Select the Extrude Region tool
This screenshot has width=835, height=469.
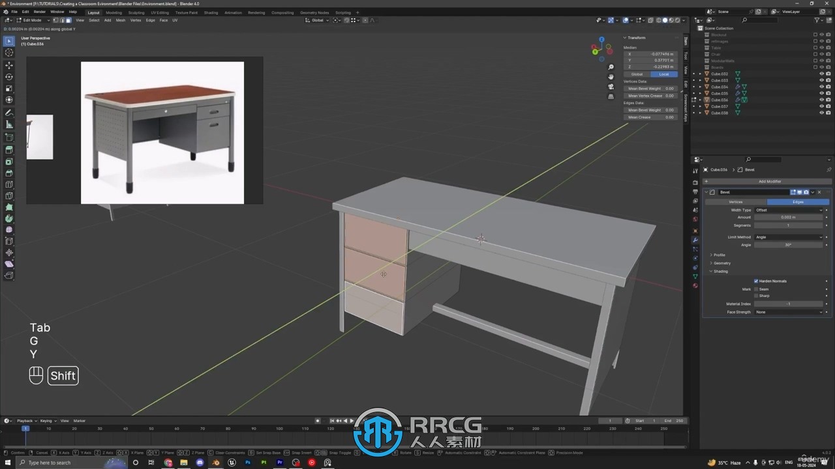(9, 150)
